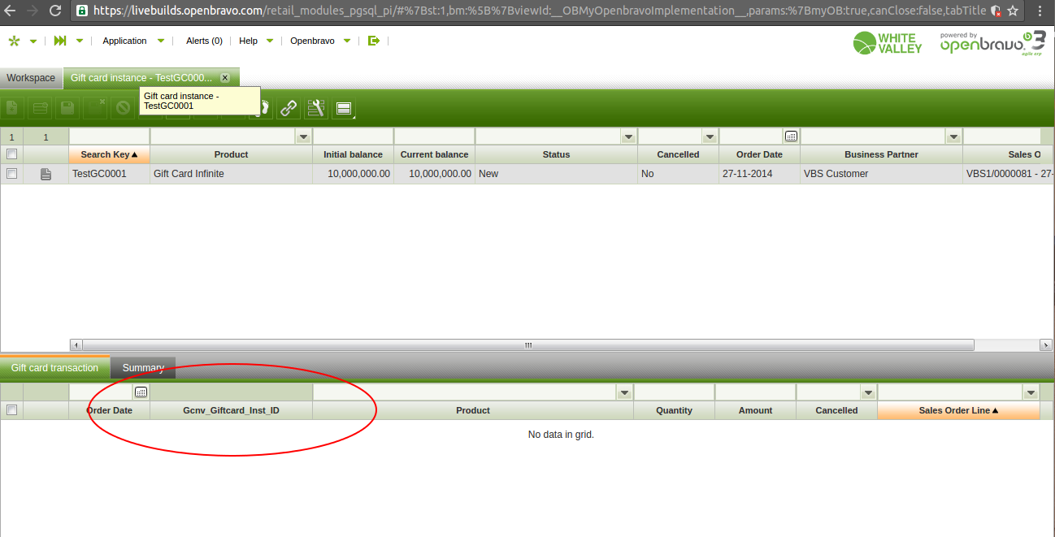1055x537 pixels.
Task: Sort by the Current balance column header
Action: [x=434, y=154]
